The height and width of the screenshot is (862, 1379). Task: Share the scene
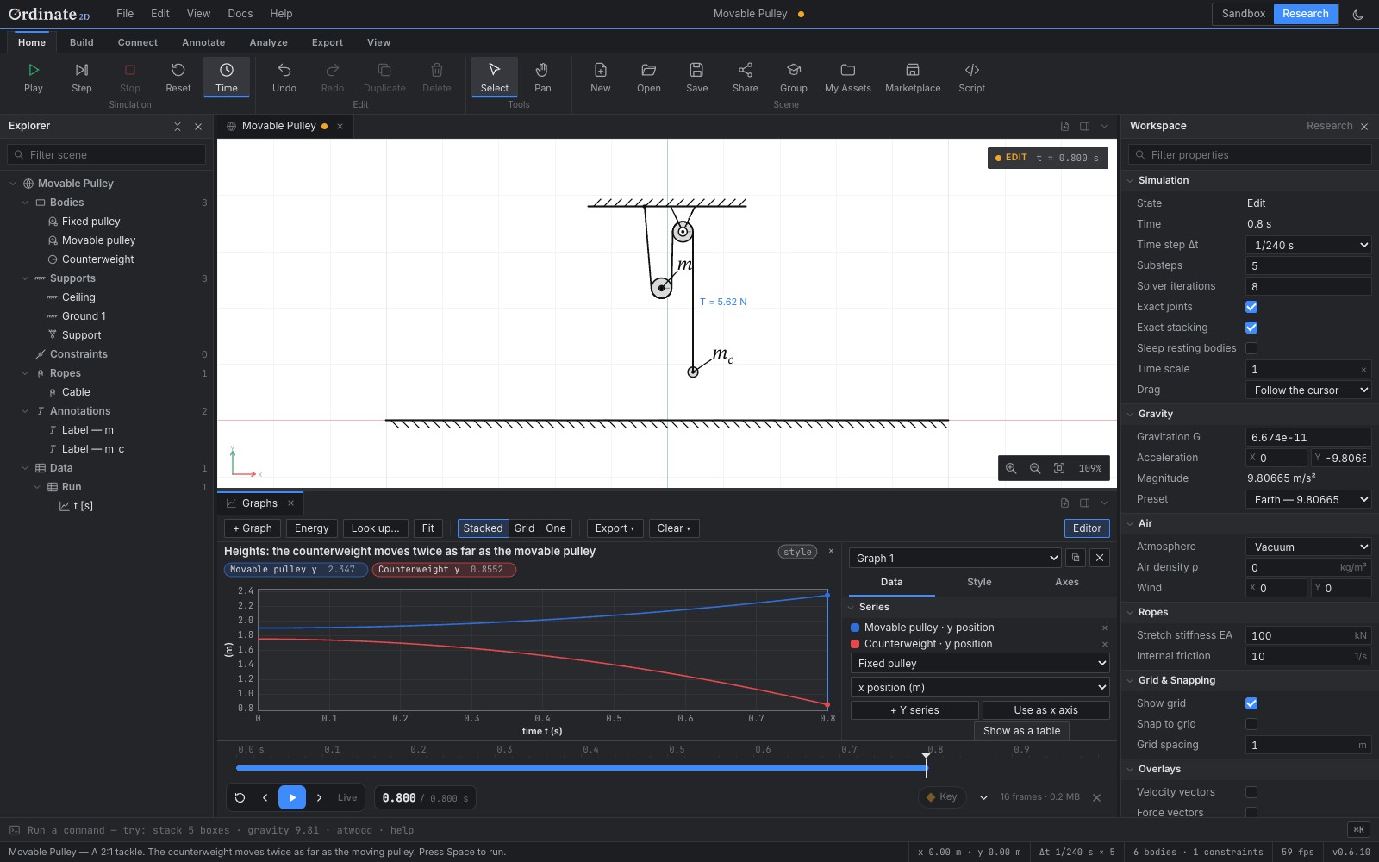pyautogui.click(x=746, y=77)
